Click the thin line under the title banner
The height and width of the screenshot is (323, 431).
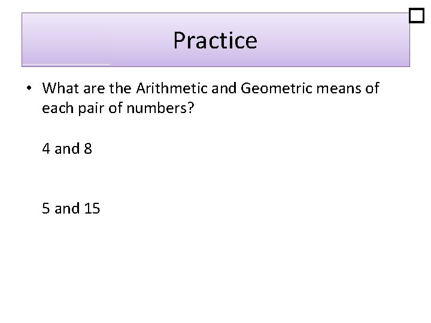(x=66, y=63)
